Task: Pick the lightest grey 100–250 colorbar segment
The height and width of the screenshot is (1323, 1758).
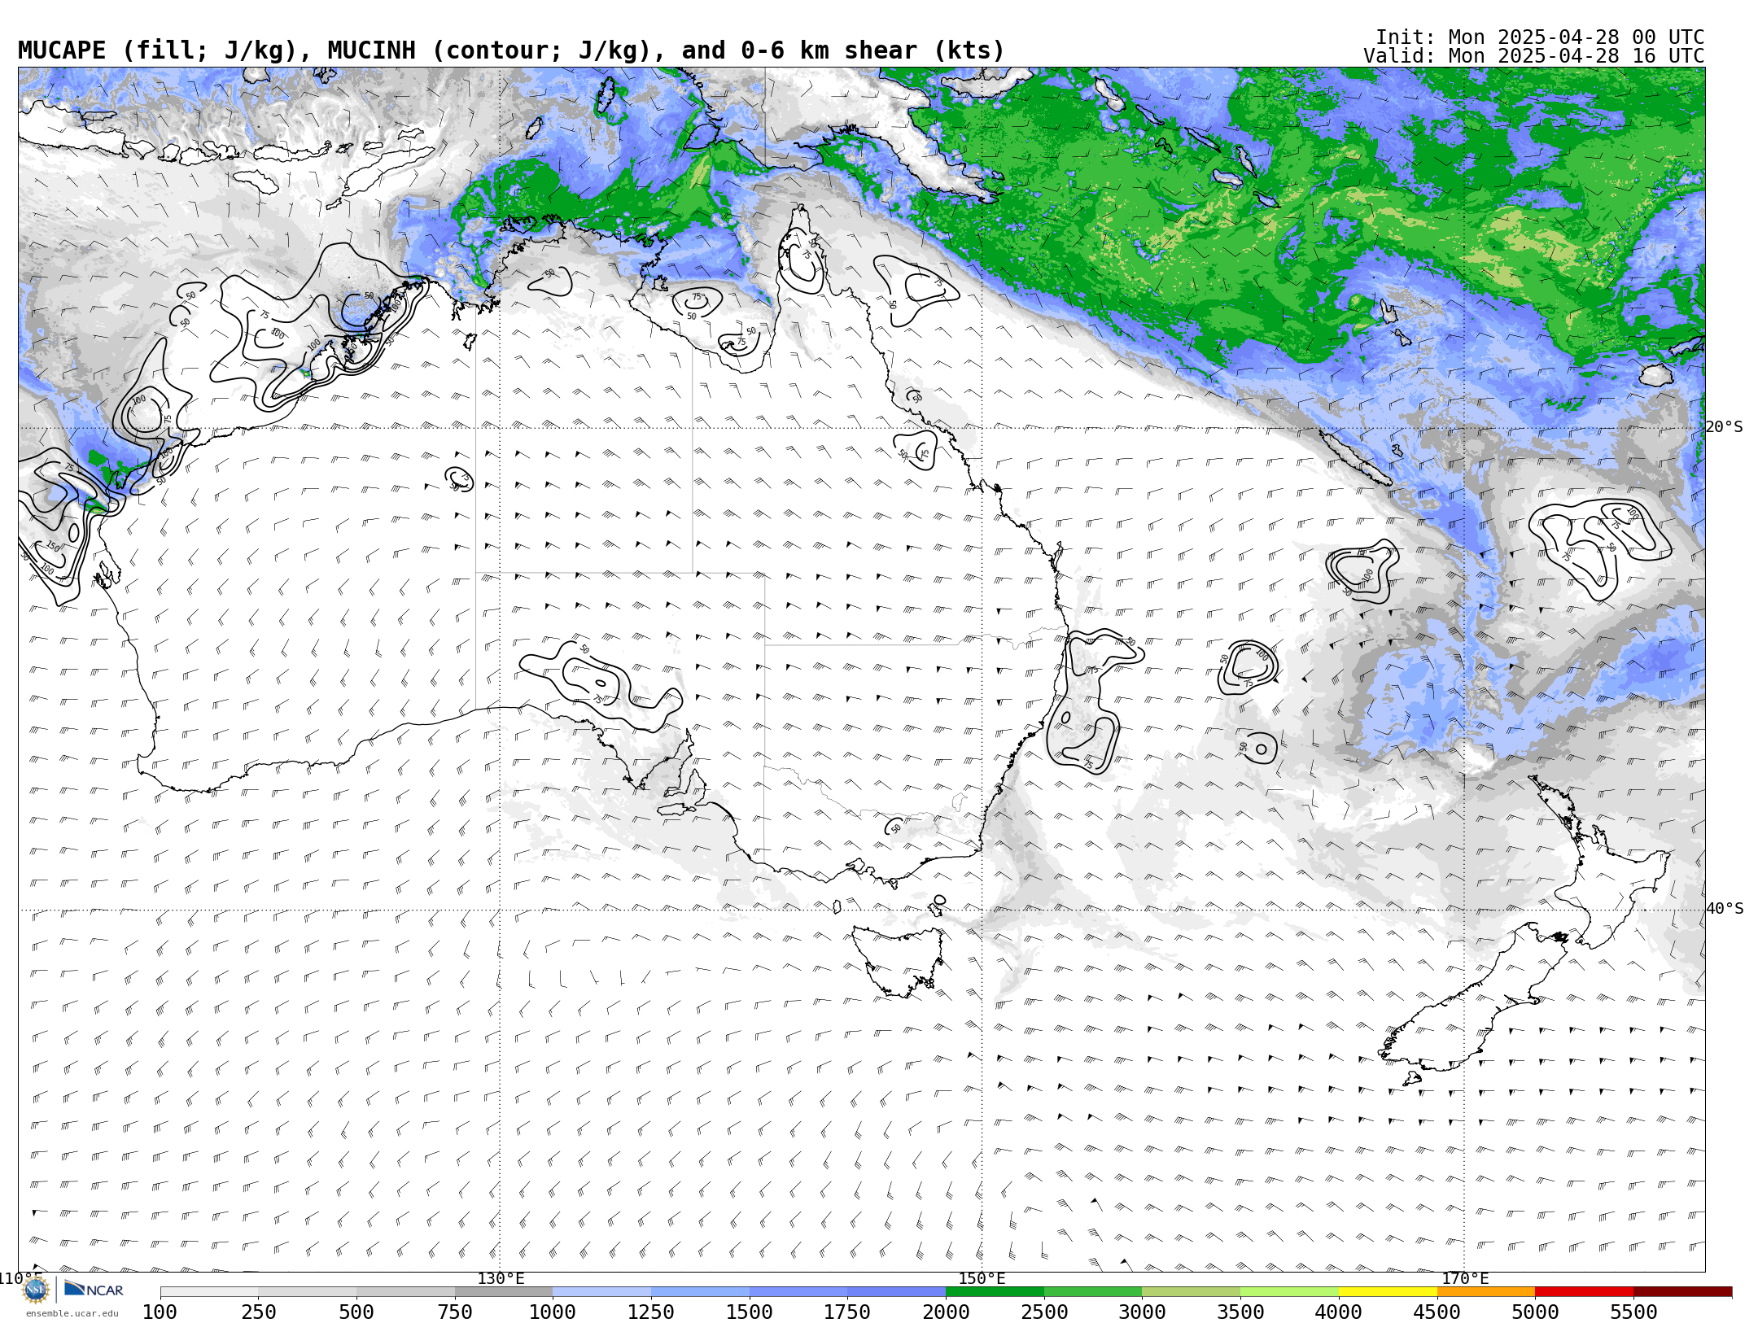Action: pyautogui.click(x=209, y=1292)
